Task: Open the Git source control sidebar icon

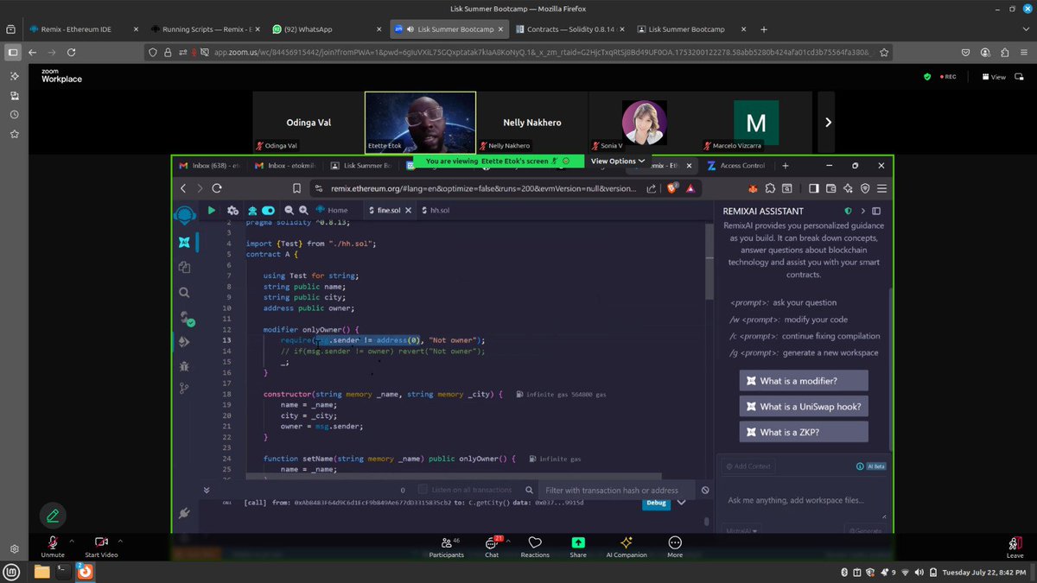Action: (184, 389)
